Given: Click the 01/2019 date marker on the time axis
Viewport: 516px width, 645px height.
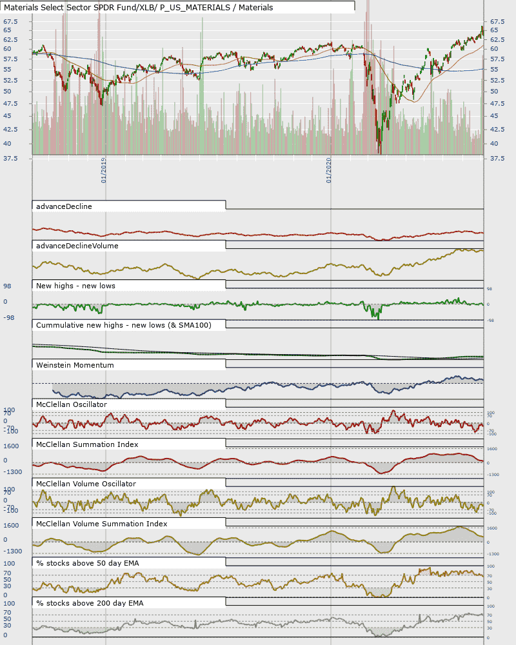Looking at the screenshot, I should [x=104, y=170].
